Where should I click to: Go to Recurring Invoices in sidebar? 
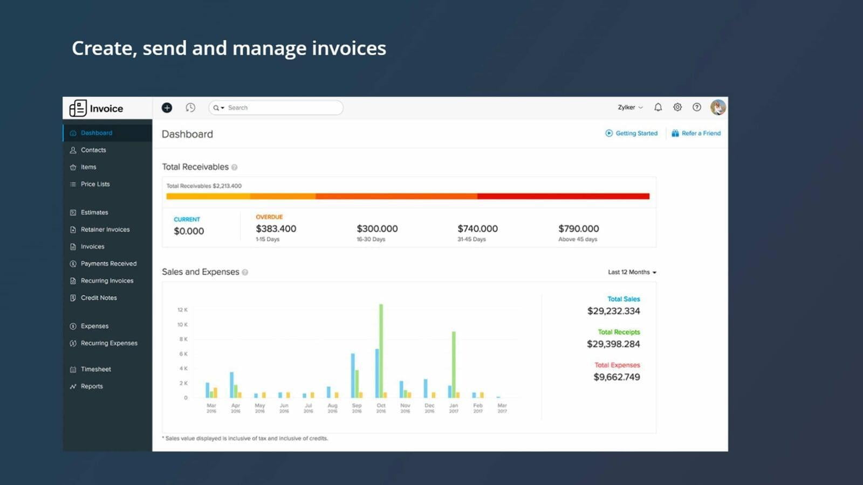pyautogui.click(x=107, y=281)
